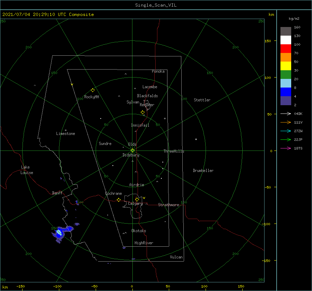Click the kg/m2 legend unit label
The width and height of the screenshot is (312, 291).
[x=294, y=19]
